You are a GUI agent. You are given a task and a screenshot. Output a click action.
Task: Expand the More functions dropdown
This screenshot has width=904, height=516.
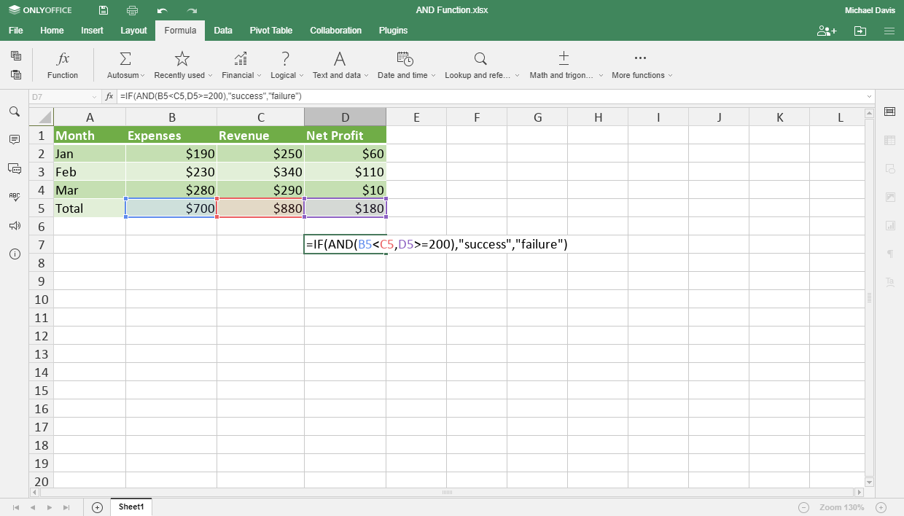tap(670, 76)
